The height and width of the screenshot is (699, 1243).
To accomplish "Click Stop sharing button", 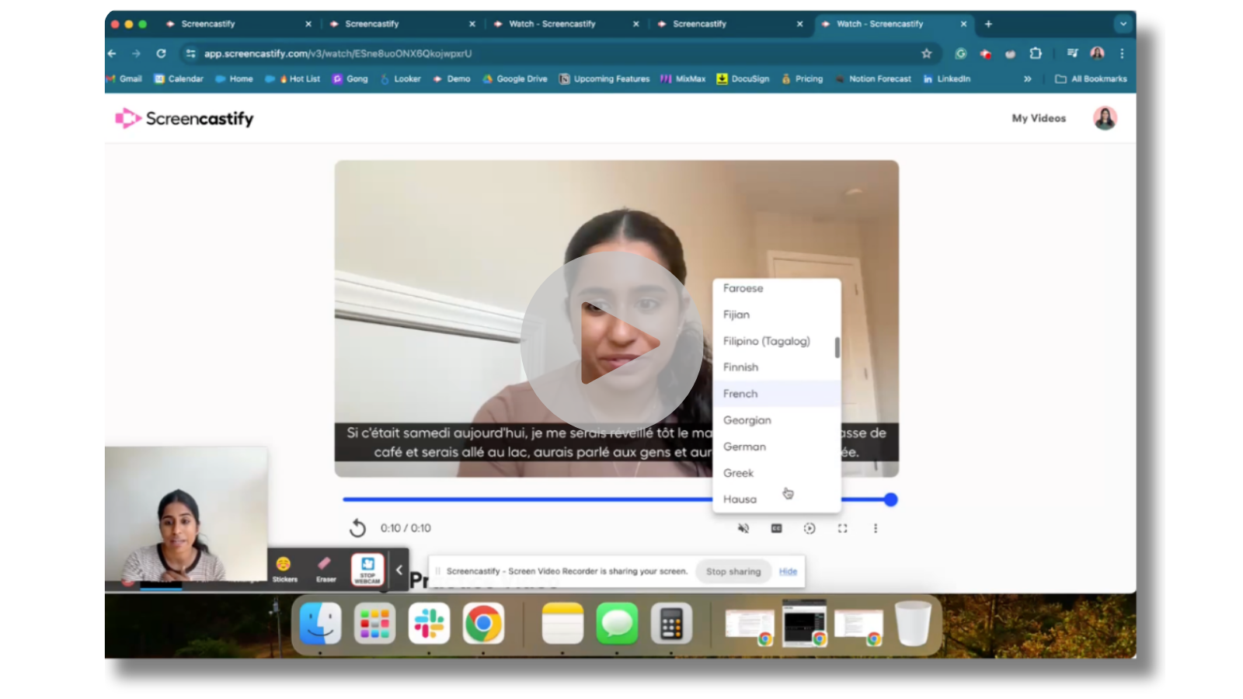I will click(733, 572).
